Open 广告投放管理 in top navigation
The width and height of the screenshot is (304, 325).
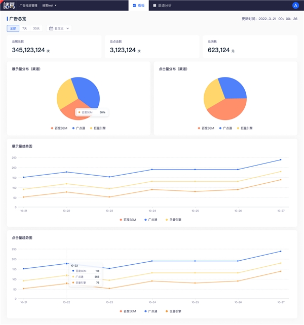coord(28,6)
